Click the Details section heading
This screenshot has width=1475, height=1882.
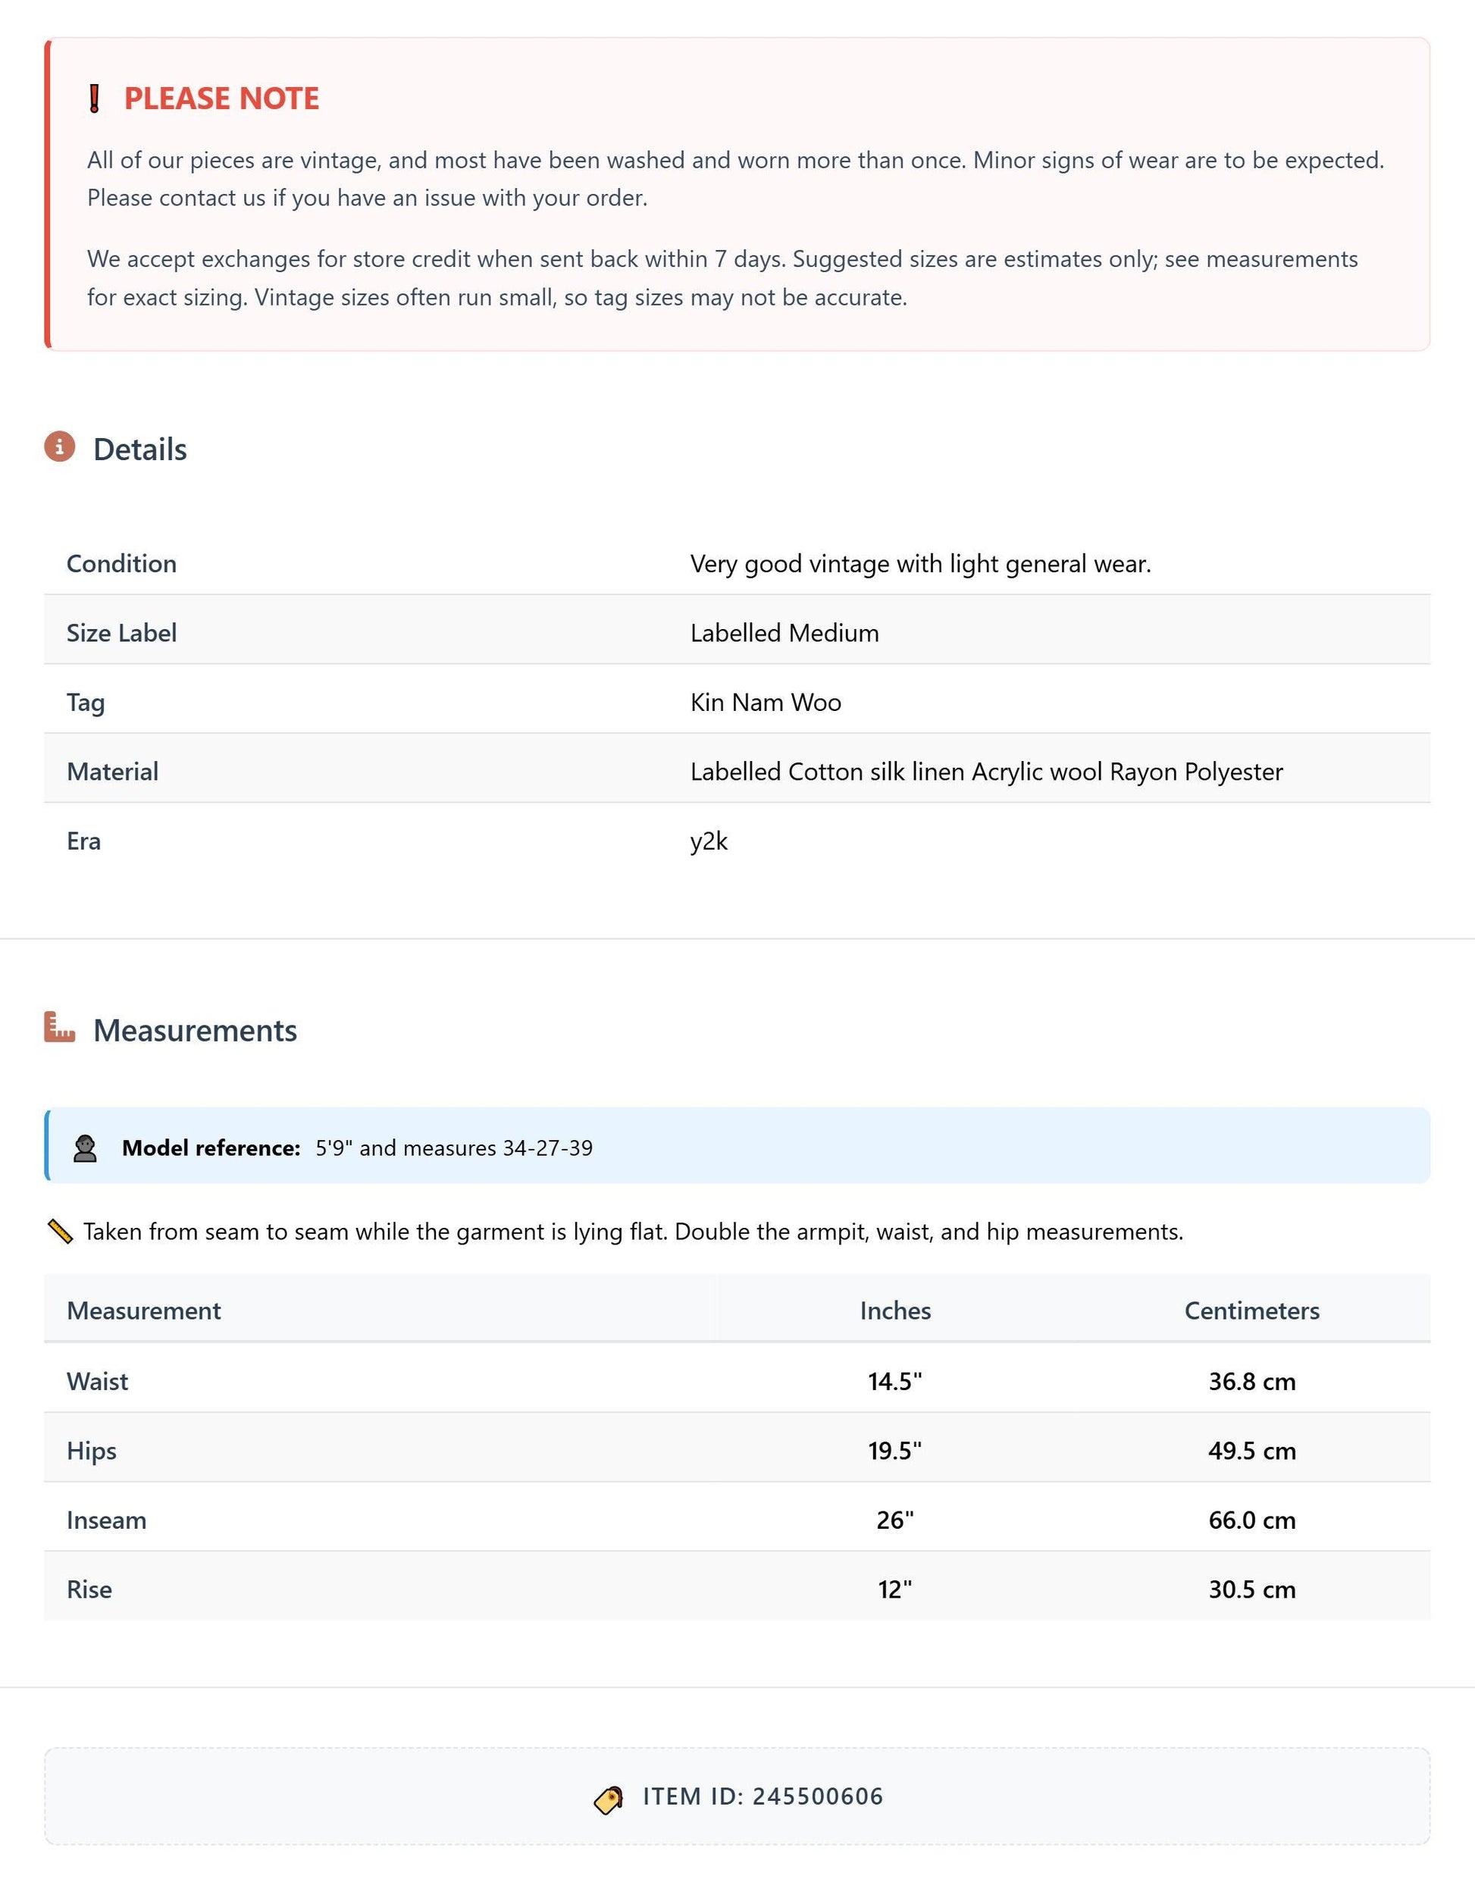[140, 449]
